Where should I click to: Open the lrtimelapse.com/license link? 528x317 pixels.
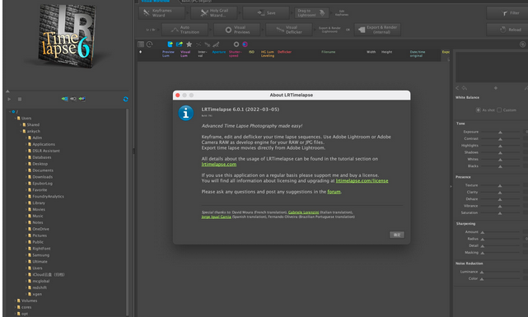pos(362,180)
